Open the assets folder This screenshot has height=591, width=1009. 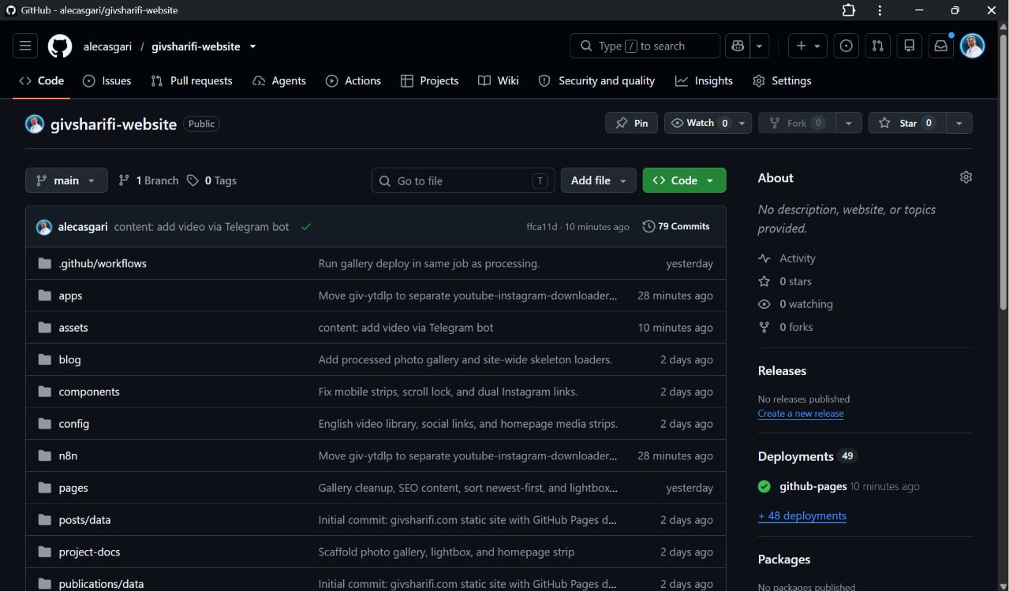[x=73, y=328]
